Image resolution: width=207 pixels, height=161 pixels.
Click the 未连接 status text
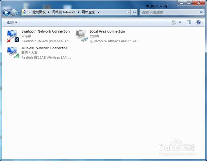[26, 36]
